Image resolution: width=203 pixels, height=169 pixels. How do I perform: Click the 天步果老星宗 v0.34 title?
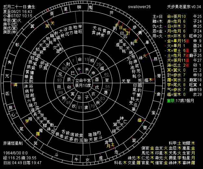point(185,6)
